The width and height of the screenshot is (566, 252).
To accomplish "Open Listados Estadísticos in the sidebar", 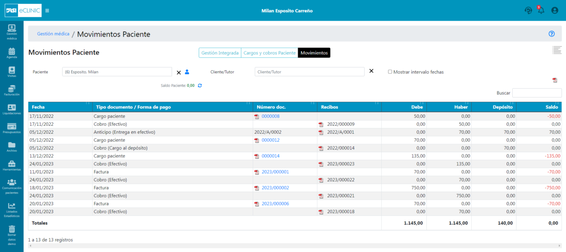I will click(12, 210).
